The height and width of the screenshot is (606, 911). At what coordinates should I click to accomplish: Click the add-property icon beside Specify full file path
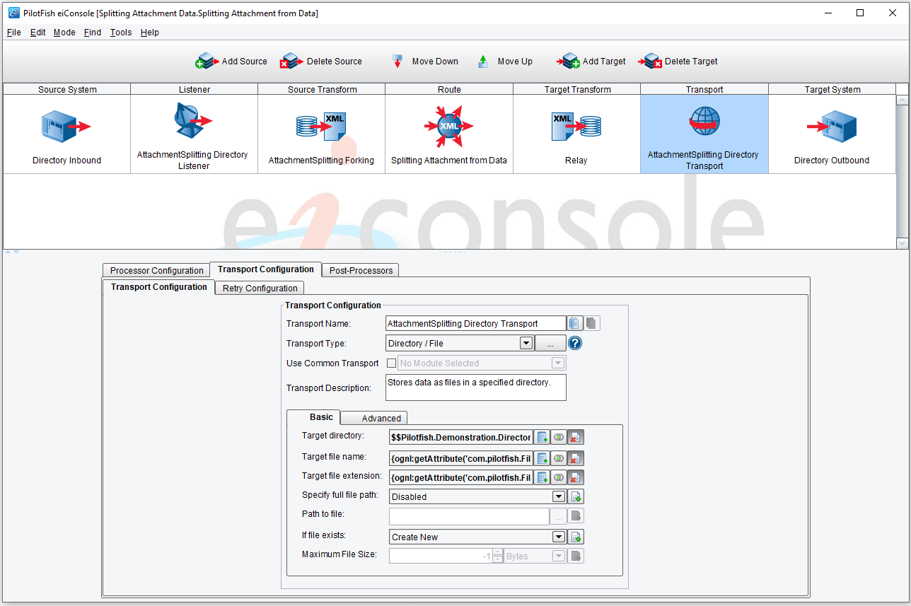[x=576, y=496]
